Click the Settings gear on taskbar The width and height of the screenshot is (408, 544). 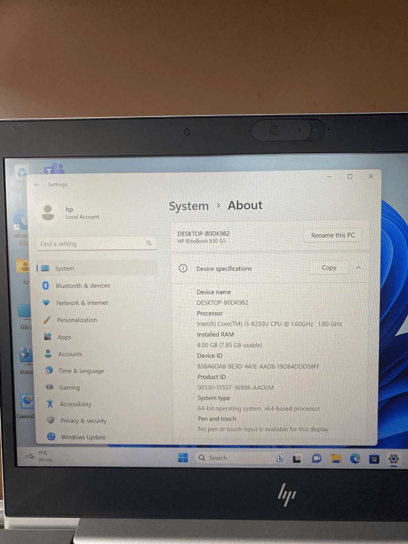393,459
